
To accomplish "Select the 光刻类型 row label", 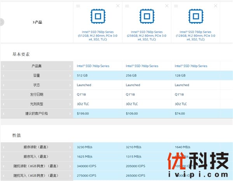I will (37, 104).
